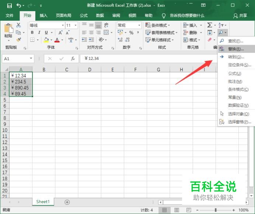Decrease decimal places

(128, 39)
